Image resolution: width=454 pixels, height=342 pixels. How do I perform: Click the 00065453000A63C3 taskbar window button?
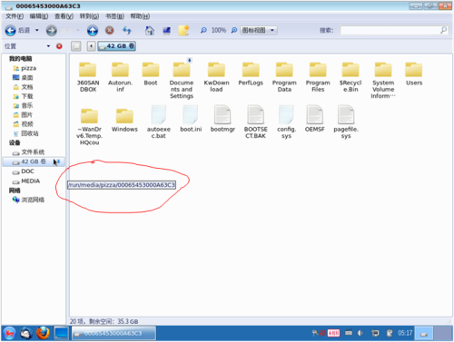coord(113,333)
